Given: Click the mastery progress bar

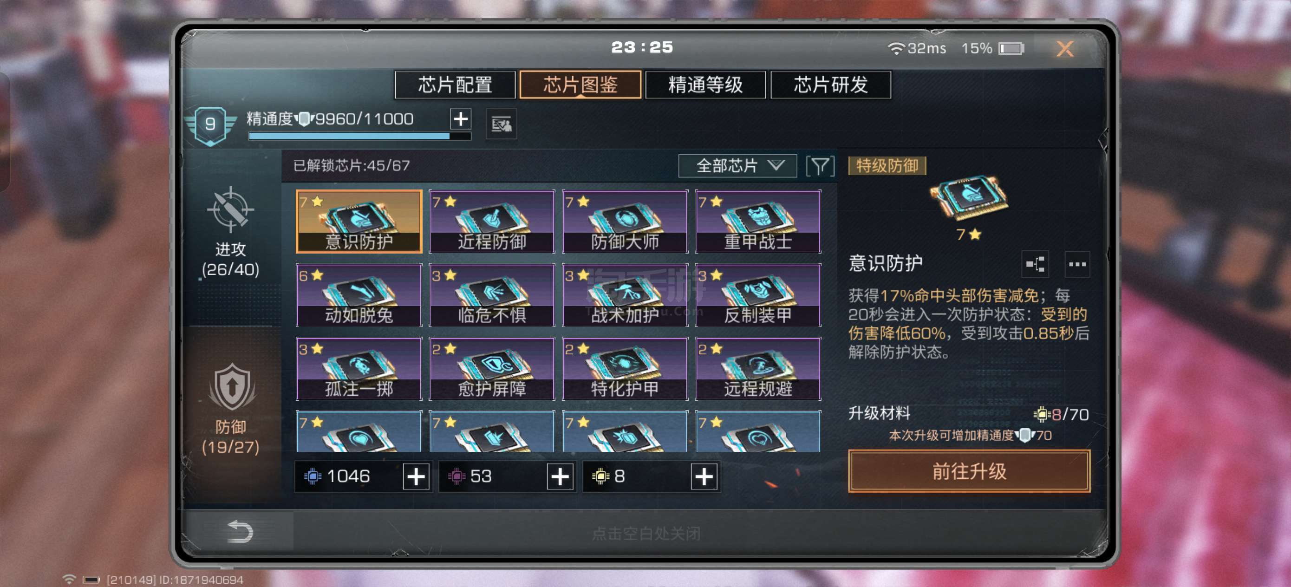Looking at the screenshot, I should click(x=359, y=136).
